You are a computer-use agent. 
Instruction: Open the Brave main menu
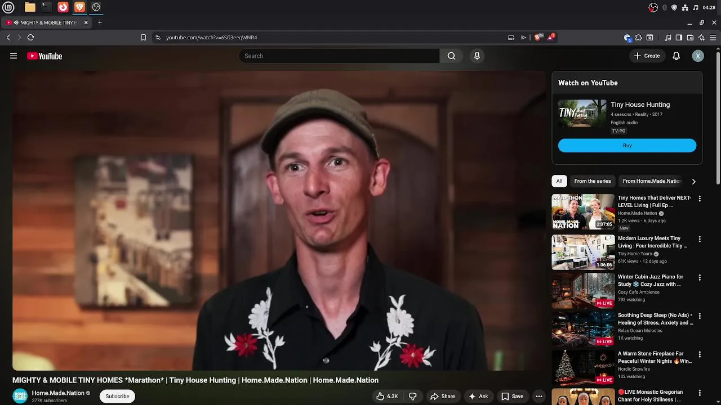point(713,38)
